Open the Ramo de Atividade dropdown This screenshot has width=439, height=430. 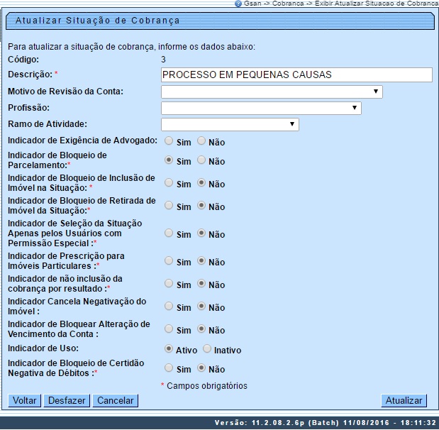pyautogui.click(x=230, y=124)
